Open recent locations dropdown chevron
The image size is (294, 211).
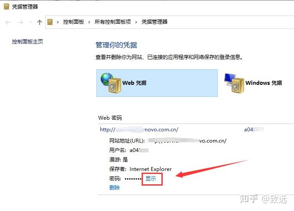click(31, 22)
